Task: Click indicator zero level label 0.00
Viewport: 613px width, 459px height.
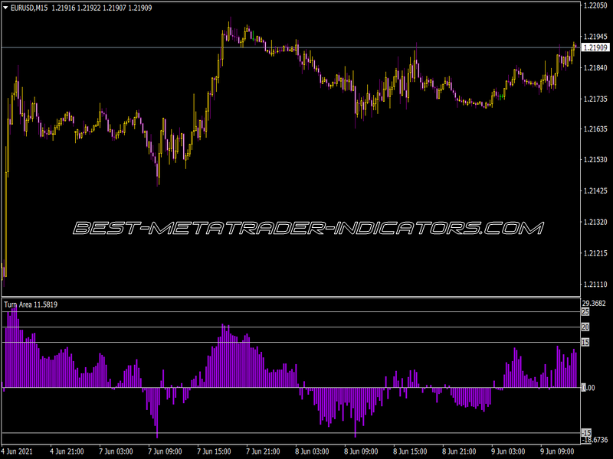Action: tap(588, 388)
